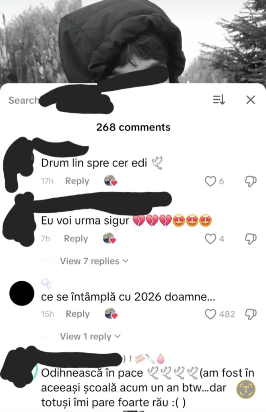
Task: Open the round black profile avatar
Action: (22, 293)
